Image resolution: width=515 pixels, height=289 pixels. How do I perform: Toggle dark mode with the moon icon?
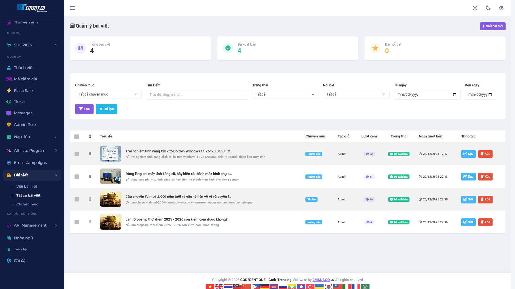[488, 8]
